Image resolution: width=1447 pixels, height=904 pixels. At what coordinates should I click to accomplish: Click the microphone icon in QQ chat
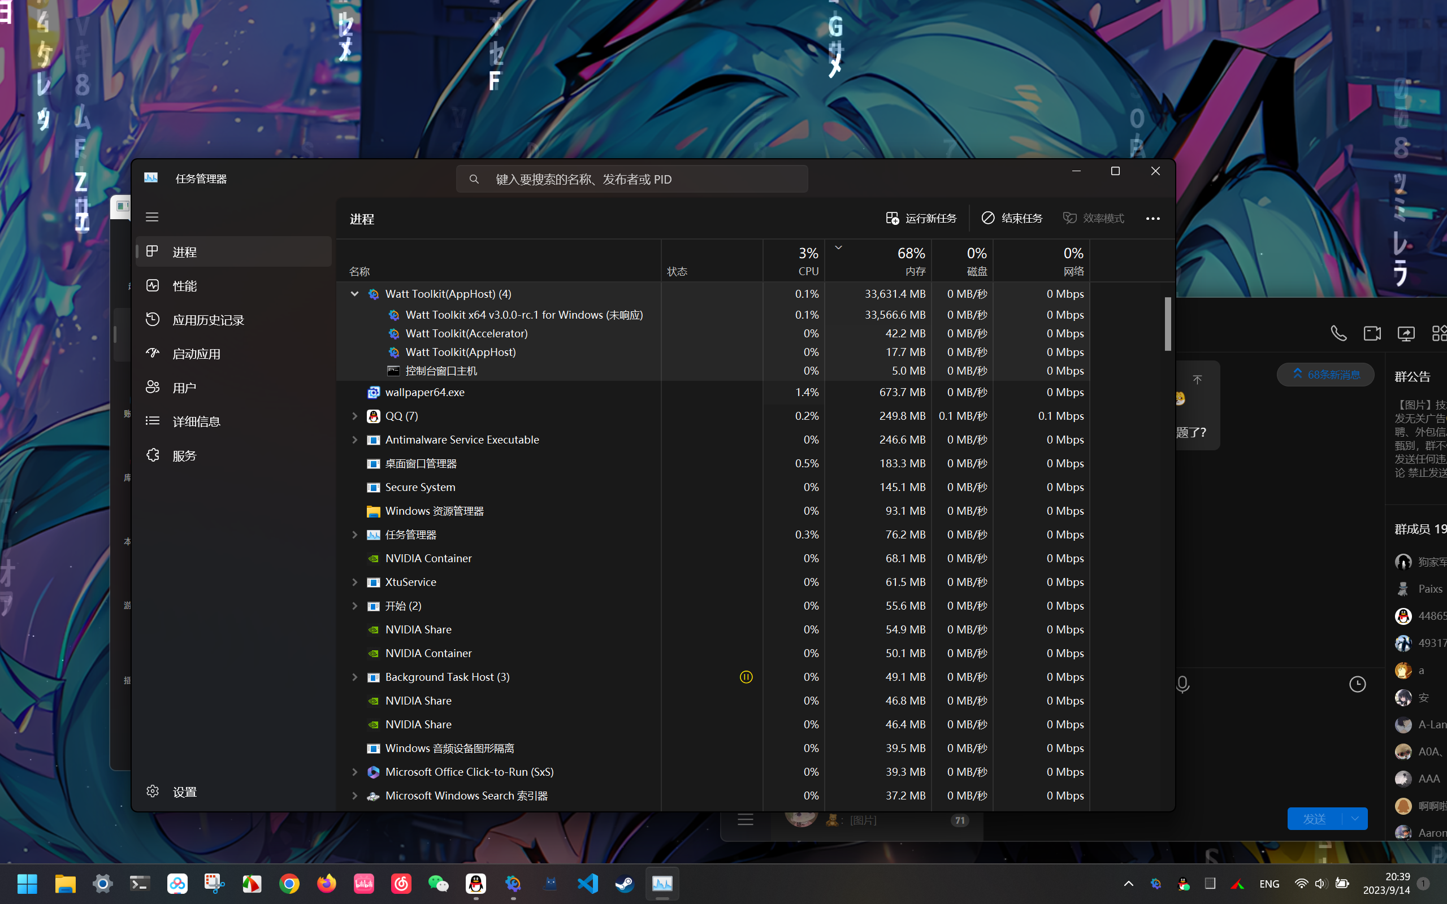coord(1182,684)
